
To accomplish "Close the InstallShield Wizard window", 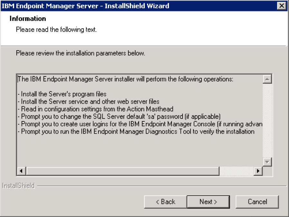I will [x=281, y=6].
